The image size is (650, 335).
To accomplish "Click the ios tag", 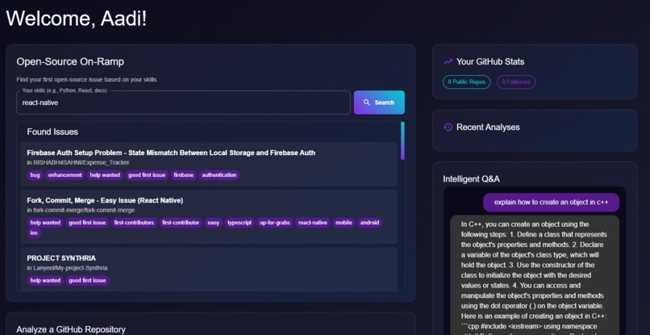I will [34, 233].
